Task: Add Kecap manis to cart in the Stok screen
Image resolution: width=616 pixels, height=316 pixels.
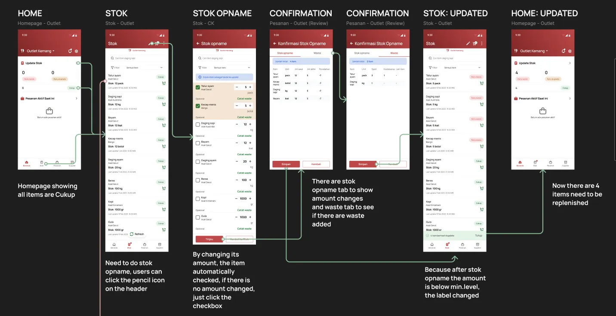Action: click(164, 147)
